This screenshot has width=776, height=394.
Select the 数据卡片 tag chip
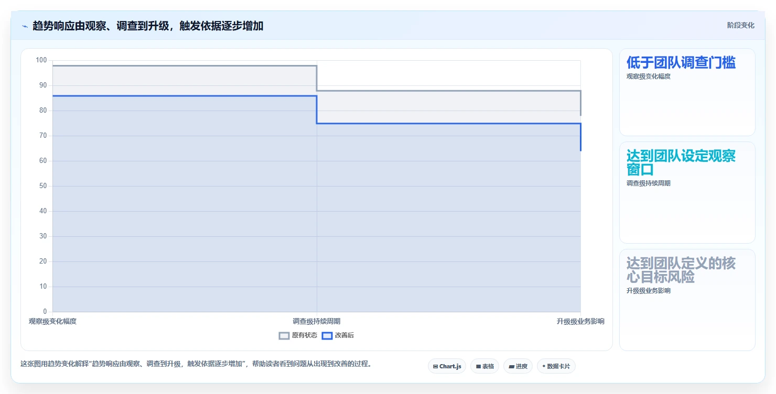(x=556, y=366)
